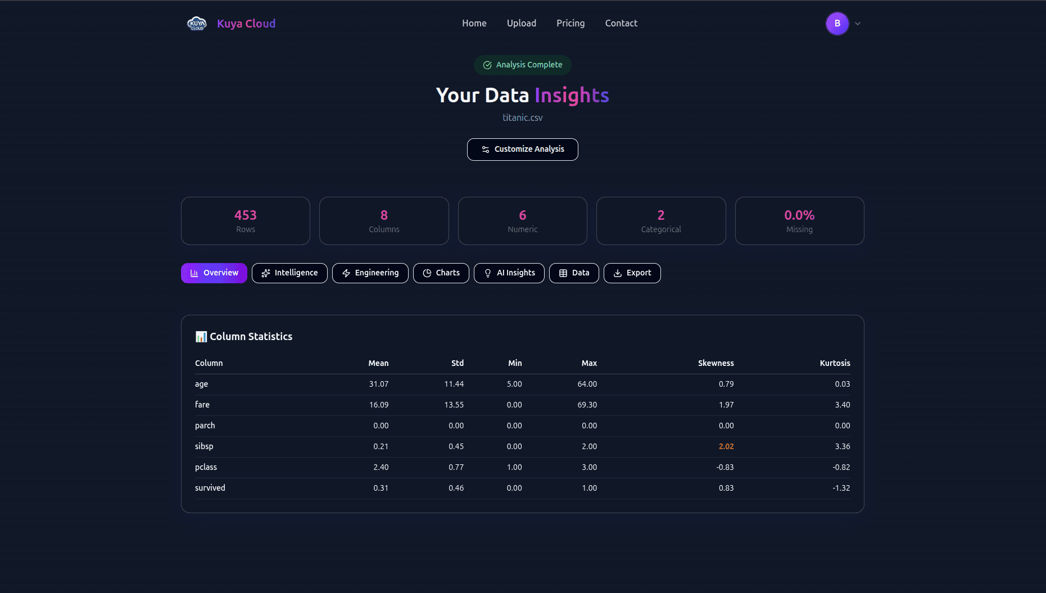Click the Analysis Complete checkmark icon
The width and height of the screenshot is (1046, 593).
487,65
